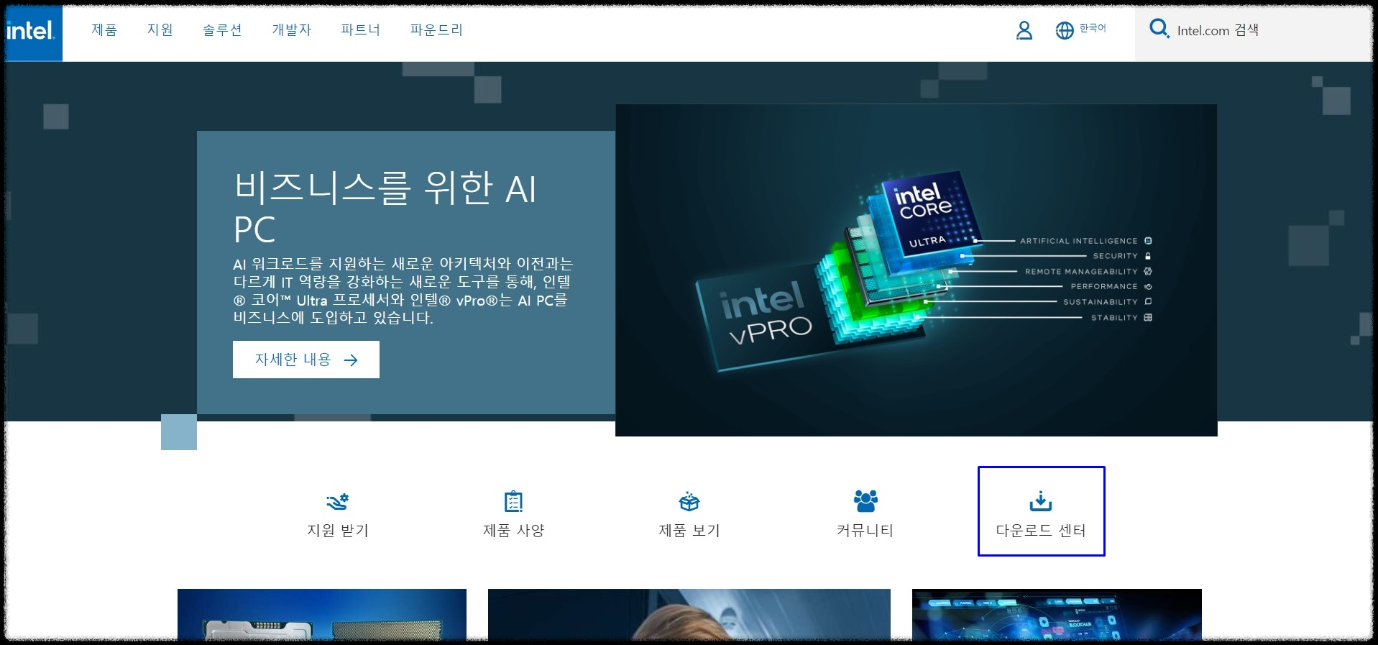Open the 커뮤니티 link
Image resolution: width=1378 pixels, height=645 pixels.
coord(865,531)
